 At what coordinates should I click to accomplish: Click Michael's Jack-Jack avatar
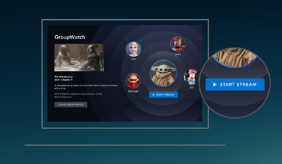click(x=133, y=81)
